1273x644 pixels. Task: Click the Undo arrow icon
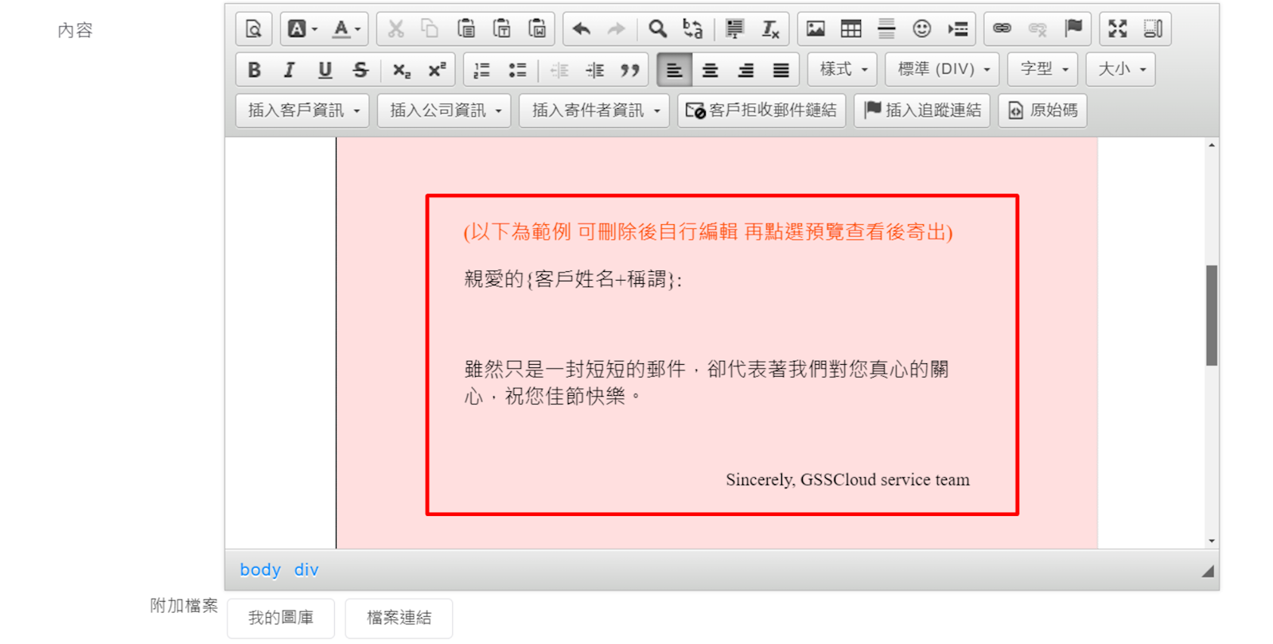[x=582, y=29]
